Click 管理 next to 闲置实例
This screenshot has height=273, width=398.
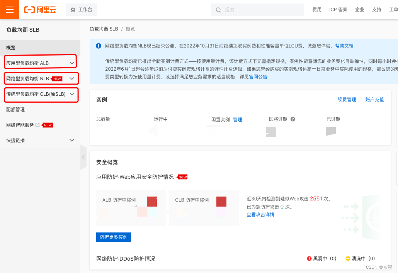237,119
